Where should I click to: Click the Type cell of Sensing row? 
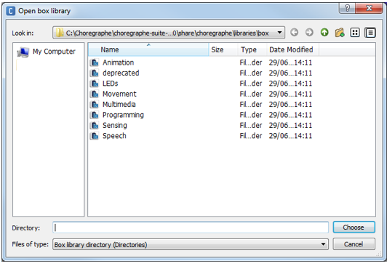pyautogui.click(x=251, y=126)
